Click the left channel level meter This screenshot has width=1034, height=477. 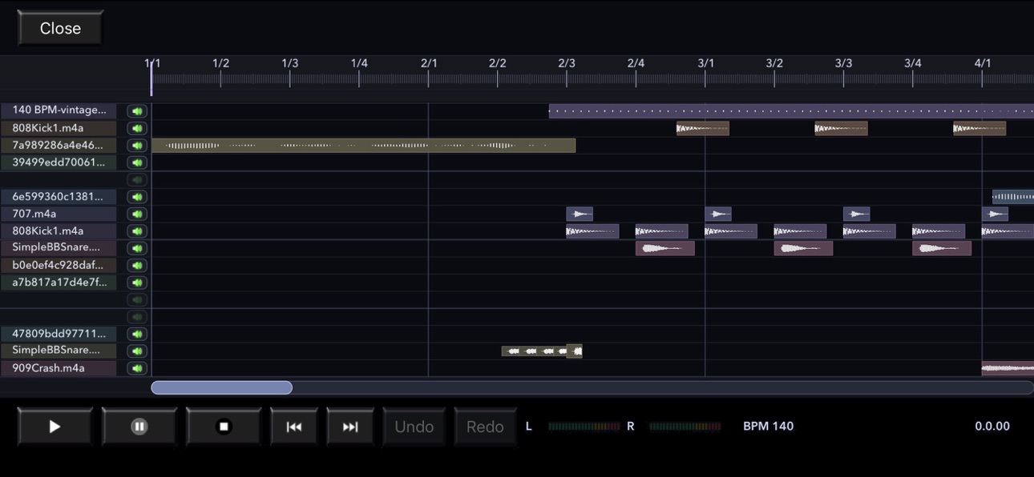coord(584,427)
